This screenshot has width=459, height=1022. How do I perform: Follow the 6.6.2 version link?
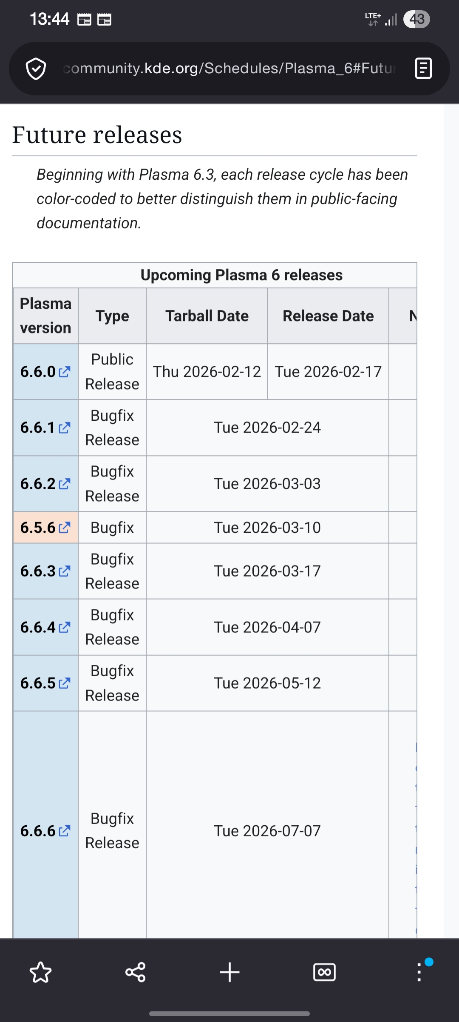45,484
